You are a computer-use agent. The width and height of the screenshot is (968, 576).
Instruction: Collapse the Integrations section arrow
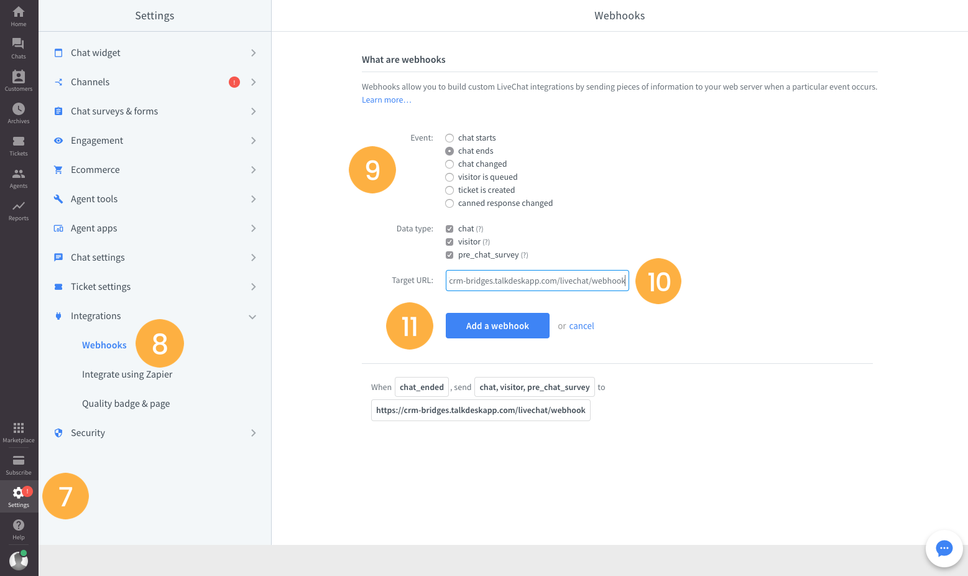(x=252, y=317)
